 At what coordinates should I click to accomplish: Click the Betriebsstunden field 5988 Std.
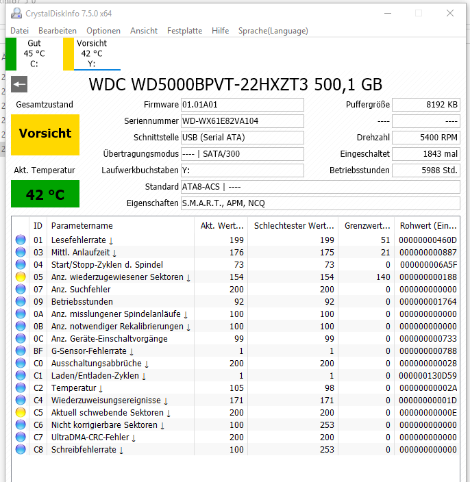[426, 170]
